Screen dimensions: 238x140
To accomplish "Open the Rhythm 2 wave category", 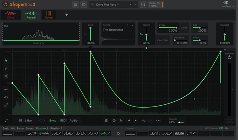I will [x=56, y=128].
